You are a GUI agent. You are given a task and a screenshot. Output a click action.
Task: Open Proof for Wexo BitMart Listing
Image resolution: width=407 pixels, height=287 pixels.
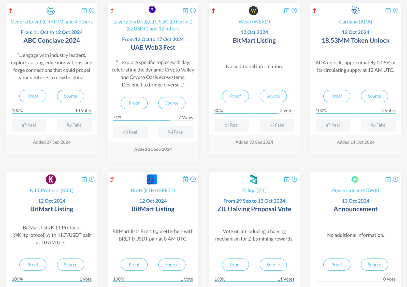click(235, 96)
